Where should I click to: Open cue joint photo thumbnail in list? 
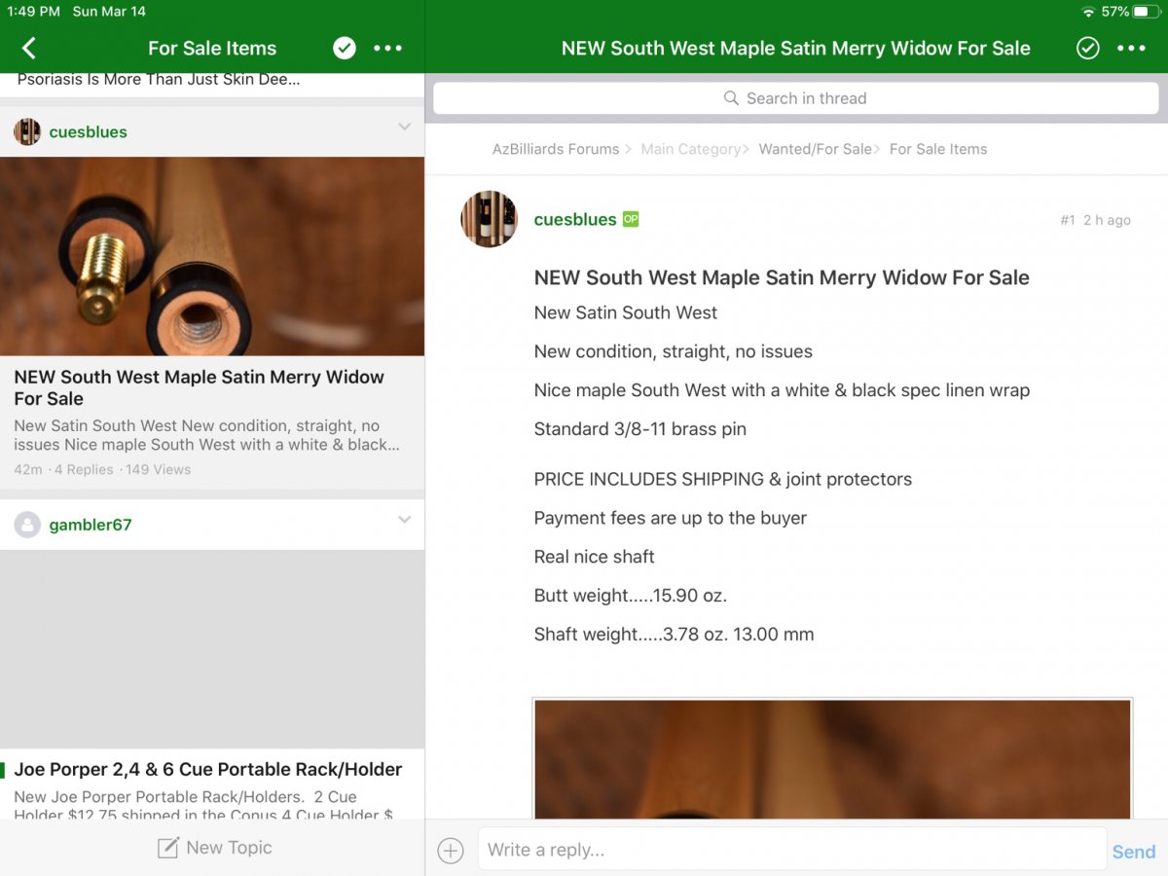[x=212, y=256]
